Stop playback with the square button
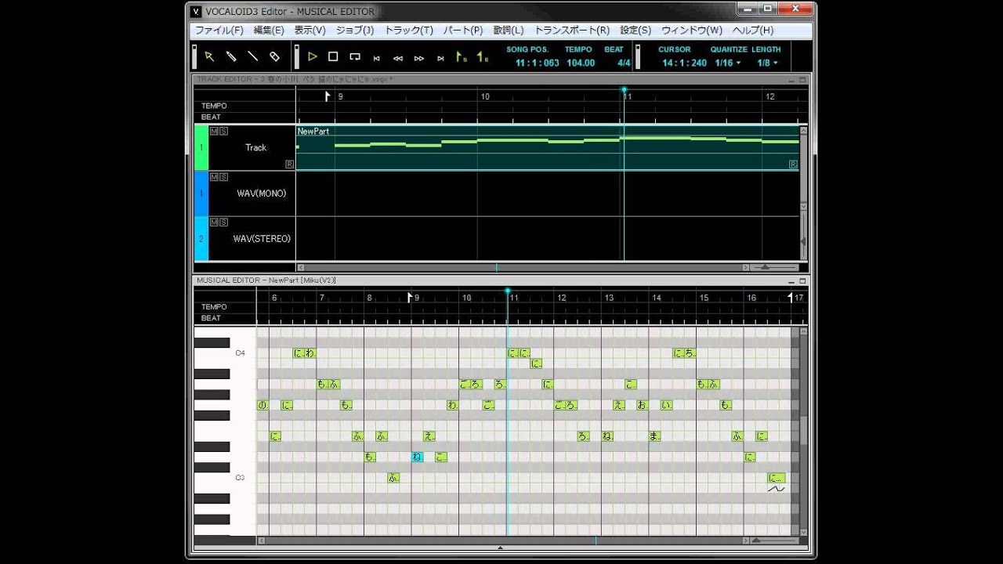This screenshot has width=1003, height=564. pyautogui.click(x=333, y=56)
